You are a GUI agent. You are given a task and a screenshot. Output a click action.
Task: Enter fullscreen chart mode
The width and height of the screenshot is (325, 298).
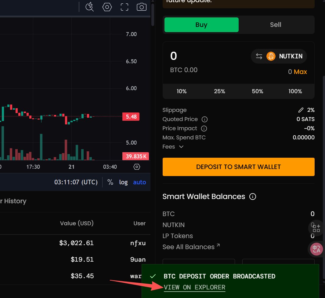125,7
